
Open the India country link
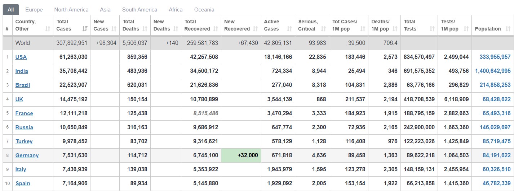coord(22,71)
